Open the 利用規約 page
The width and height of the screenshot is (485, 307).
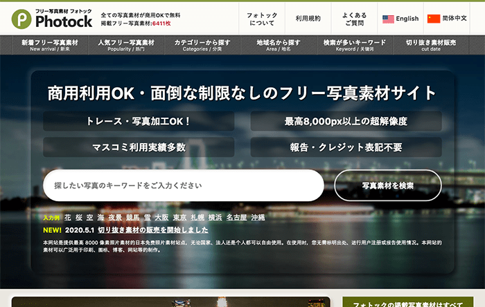coord(308,19)
